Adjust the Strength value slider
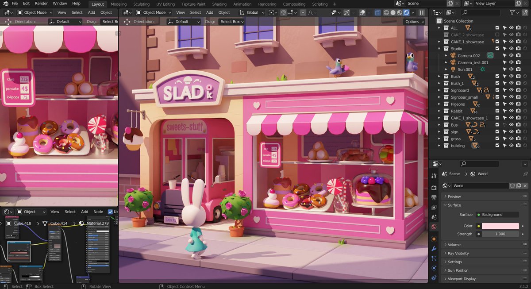The height and width of the screenshot is (289, 531). [x=500, y=234]
